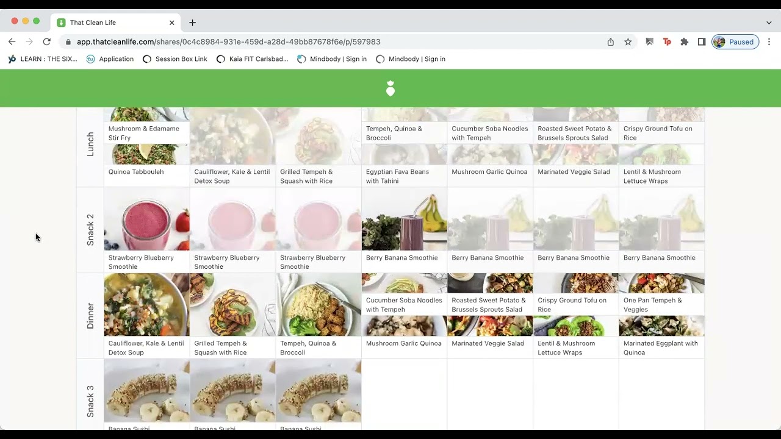
Task: Open Crispy Ground Tofu on Rice in Dinner row
Action: tap(576, 294)
